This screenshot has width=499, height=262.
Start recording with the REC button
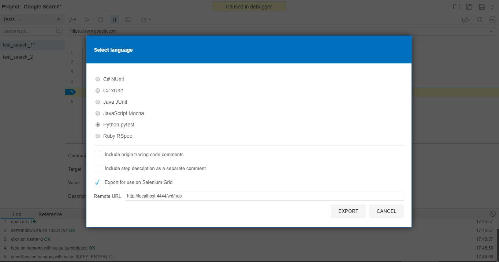click(x=492, y=19)
